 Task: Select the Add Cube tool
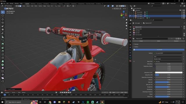click(x=3, y=40)
